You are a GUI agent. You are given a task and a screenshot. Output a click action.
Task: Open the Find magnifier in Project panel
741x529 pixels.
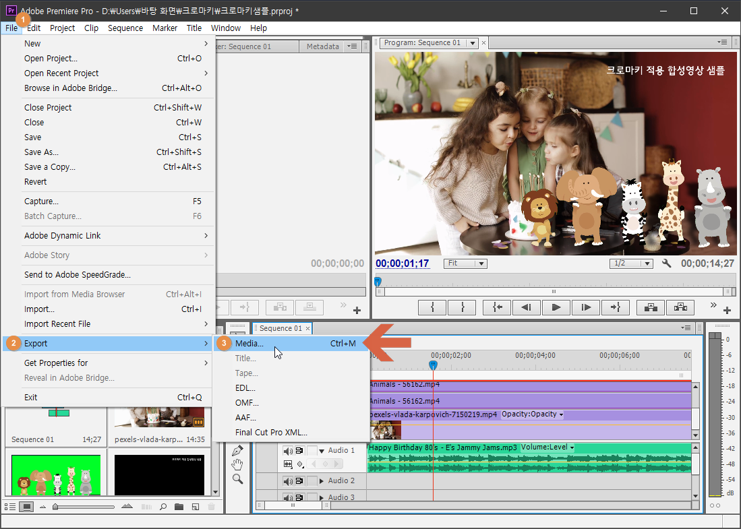point(163,507)
